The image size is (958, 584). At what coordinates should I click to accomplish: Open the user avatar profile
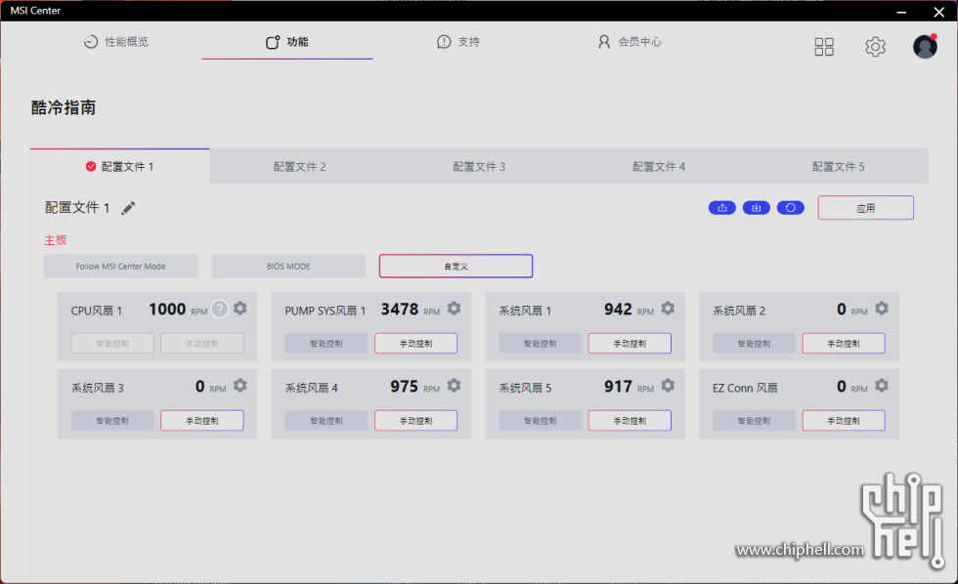pos(925,46)
